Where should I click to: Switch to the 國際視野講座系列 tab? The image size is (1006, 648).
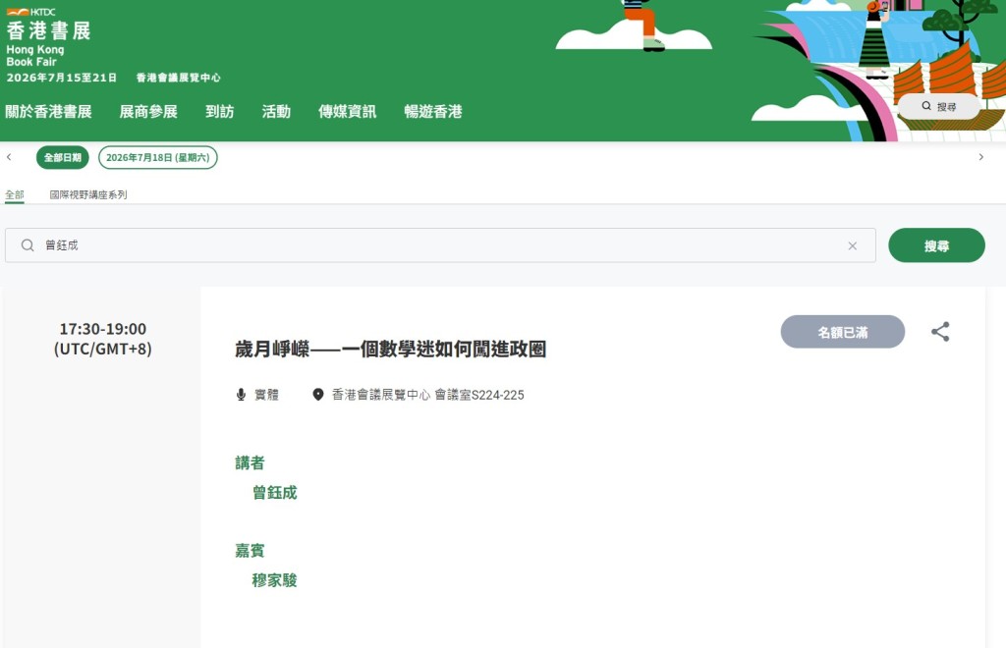(x=88, y=194)
